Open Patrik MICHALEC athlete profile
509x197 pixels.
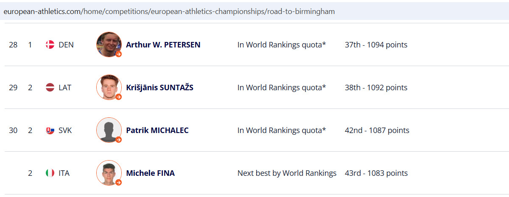157,130
